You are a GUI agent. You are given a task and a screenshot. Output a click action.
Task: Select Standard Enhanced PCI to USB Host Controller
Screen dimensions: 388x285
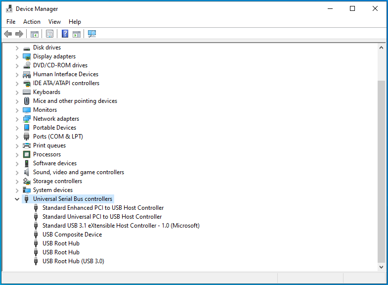coord(103,208)
